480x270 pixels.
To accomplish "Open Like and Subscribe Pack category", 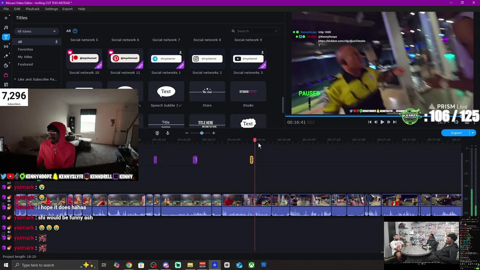I will pos(37,79).
